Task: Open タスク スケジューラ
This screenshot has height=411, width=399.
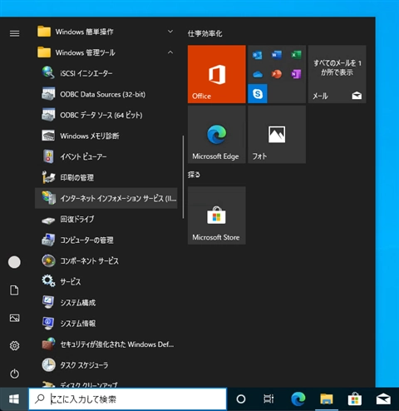Action: (x=106, y=365)
